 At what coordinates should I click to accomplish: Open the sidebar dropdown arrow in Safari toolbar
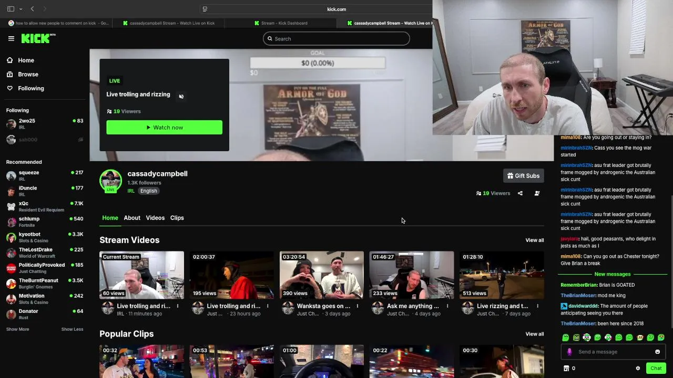[x=21, y=9]
